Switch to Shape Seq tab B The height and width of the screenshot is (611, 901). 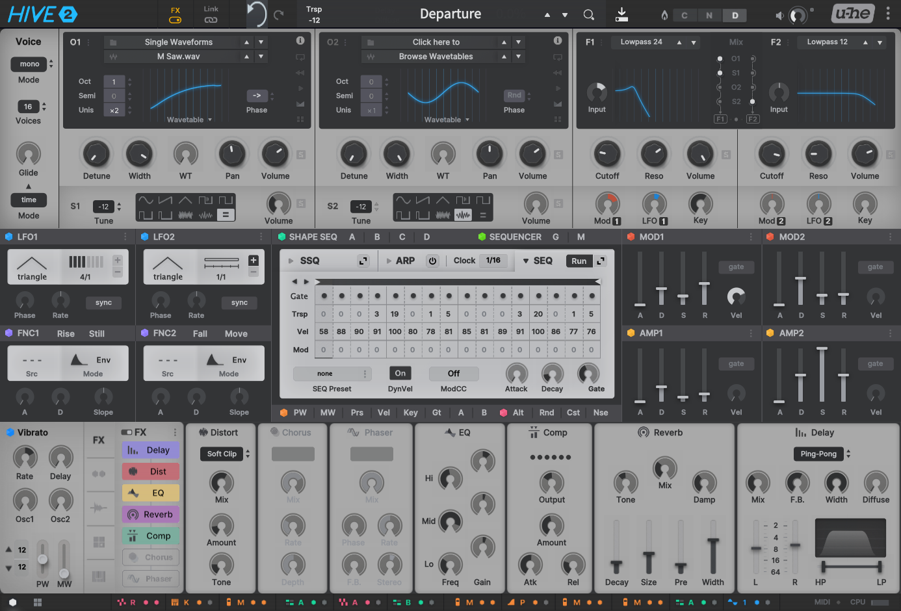(377, 237)
